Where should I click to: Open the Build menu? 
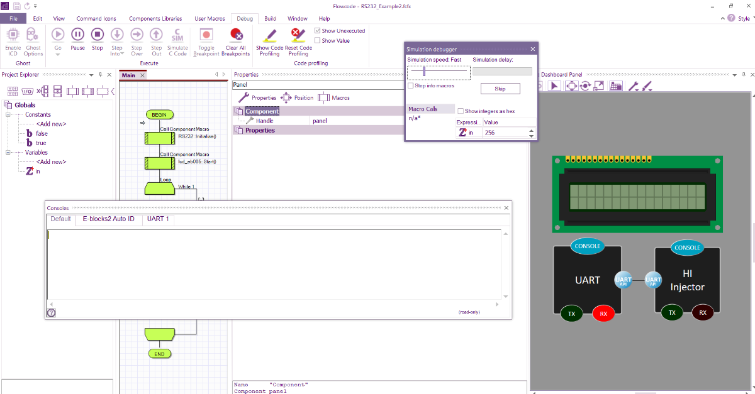click(270, 18)
